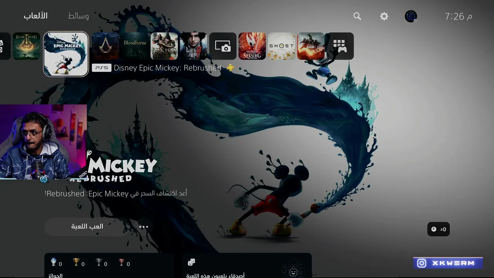Select the Sekiro game tile

164,46
